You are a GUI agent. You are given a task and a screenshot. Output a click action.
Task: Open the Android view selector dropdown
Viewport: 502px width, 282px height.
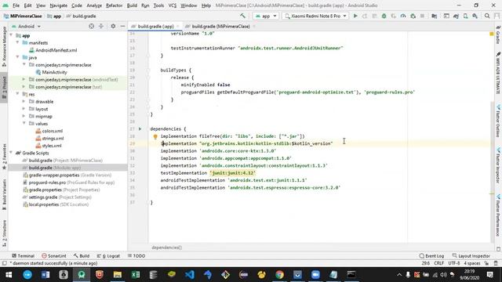click(26, 26)
